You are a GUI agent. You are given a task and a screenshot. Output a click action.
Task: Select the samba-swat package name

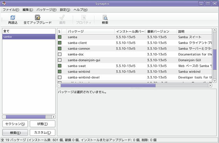coord(77,66)
